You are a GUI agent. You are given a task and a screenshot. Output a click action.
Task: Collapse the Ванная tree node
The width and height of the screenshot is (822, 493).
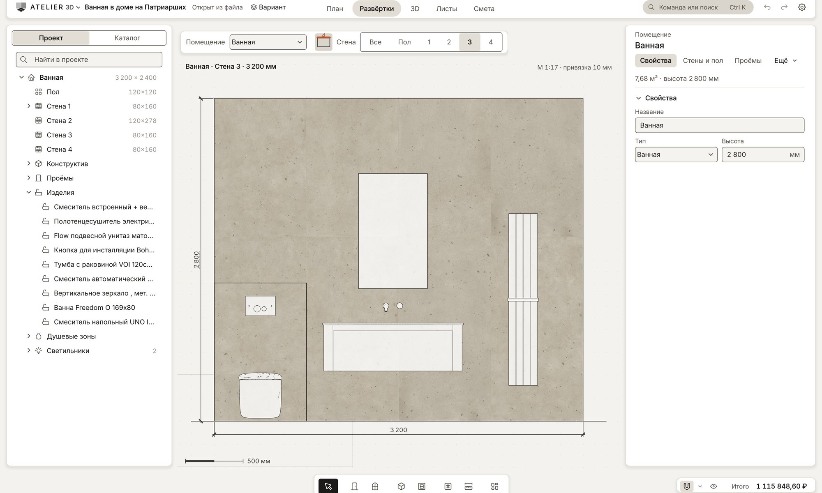click(x=21, y=77)
